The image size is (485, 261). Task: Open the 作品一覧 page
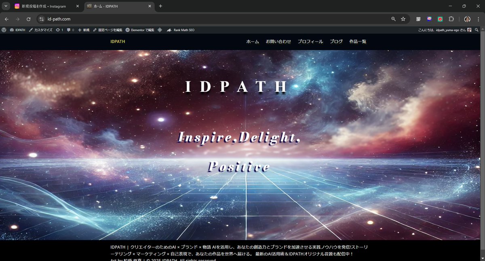(358, 41)
